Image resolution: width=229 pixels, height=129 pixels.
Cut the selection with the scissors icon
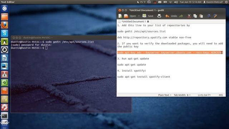[189, 16]
